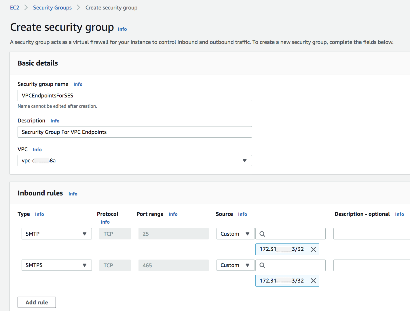The width and height of the screenshot is (410, 311).
Task: Navigate to Security Groups breadcrumb link
Action: click(52, 8)
